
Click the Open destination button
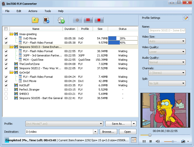pos(127,132)
